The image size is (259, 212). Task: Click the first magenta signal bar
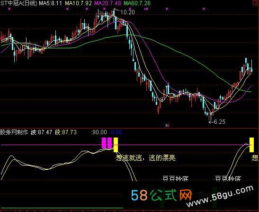[104, 143]
